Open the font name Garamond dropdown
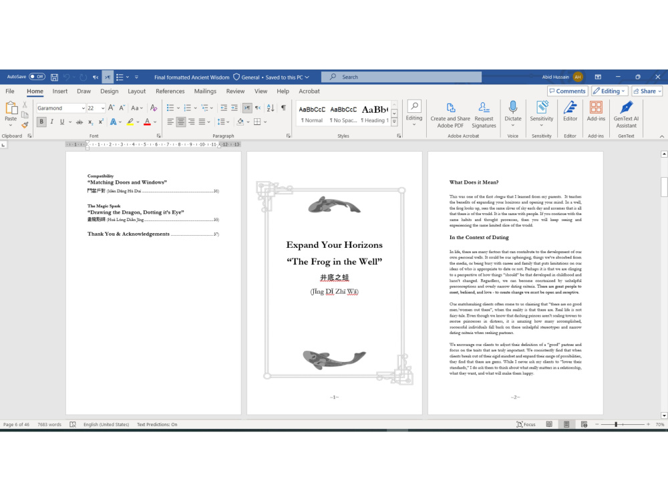 point(83,108)
